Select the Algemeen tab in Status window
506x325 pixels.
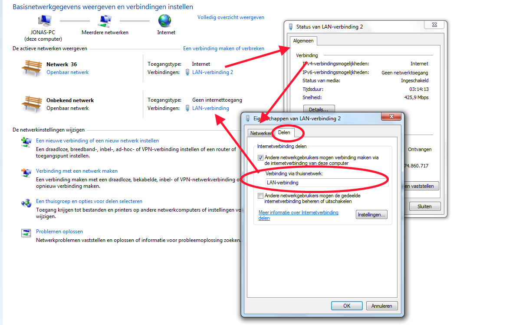(303, 41)
